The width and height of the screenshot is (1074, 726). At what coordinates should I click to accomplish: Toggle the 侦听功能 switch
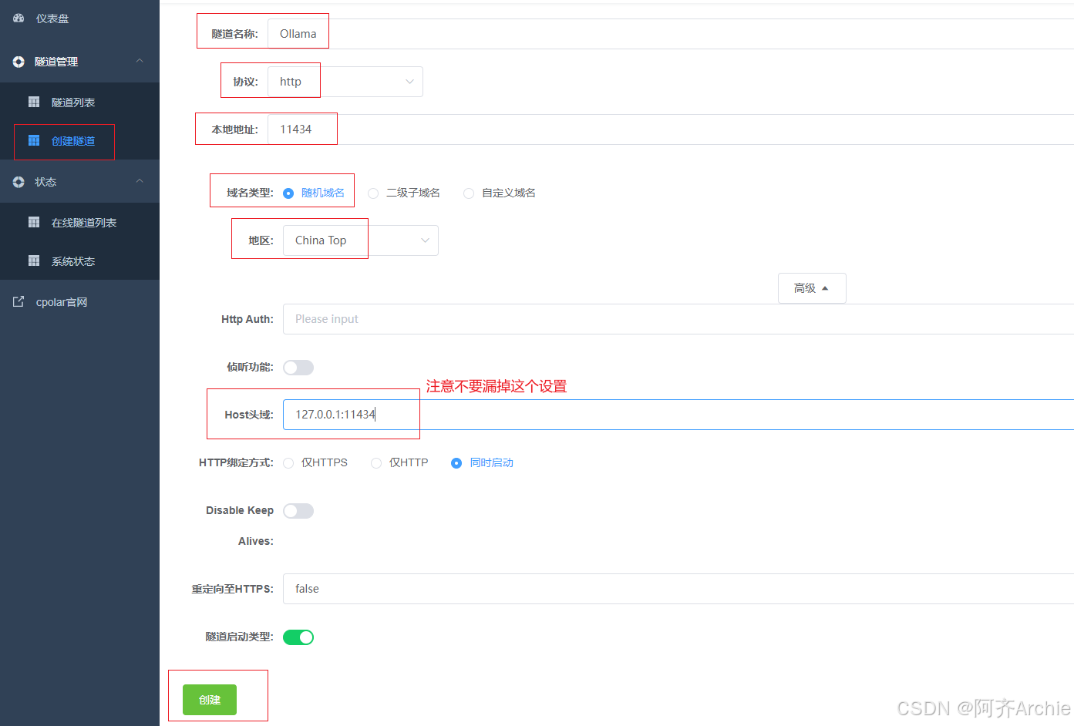point(298,368)
